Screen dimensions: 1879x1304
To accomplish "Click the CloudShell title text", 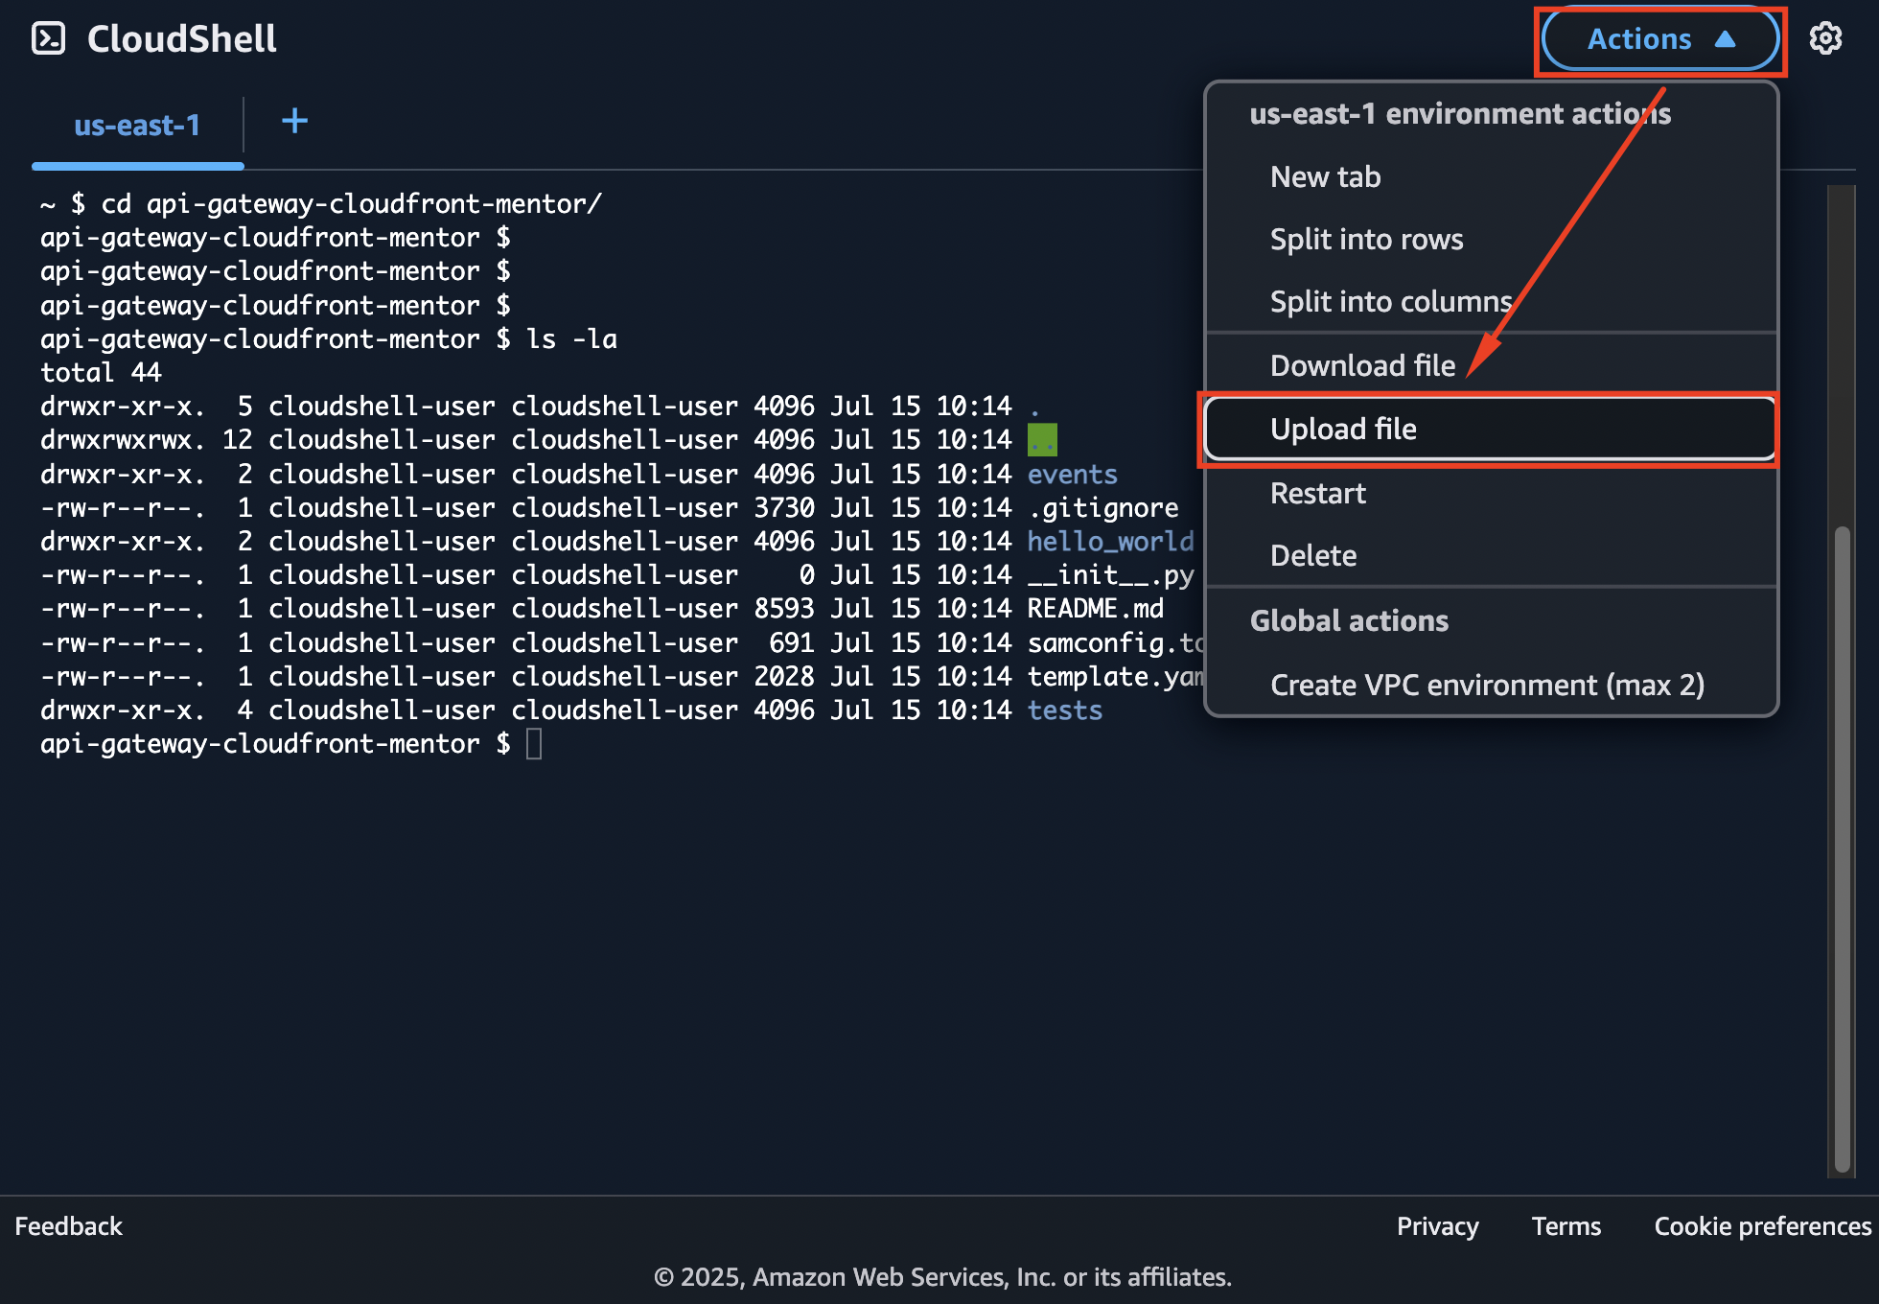I will click(x=181, y=39).
